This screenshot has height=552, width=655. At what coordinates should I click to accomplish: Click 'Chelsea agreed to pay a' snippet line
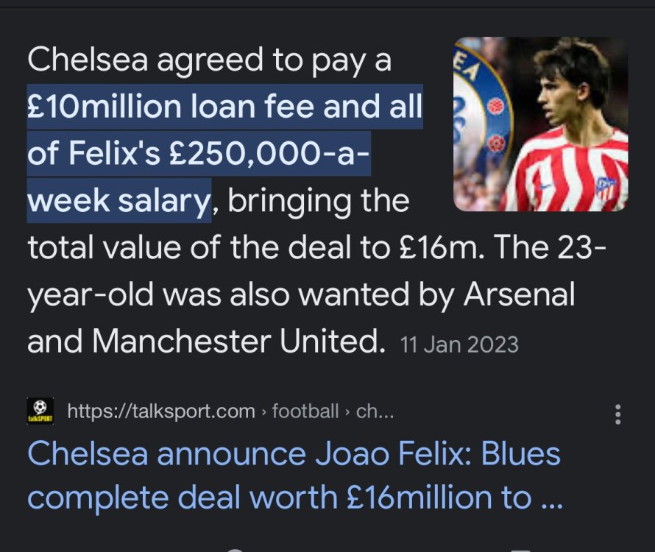click(x=209, y=60)
